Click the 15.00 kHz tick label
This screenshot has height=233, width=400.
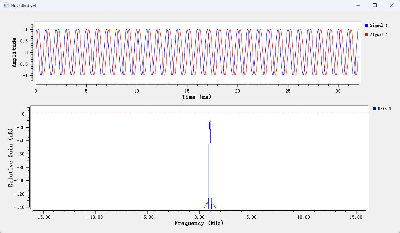[356, 217]
